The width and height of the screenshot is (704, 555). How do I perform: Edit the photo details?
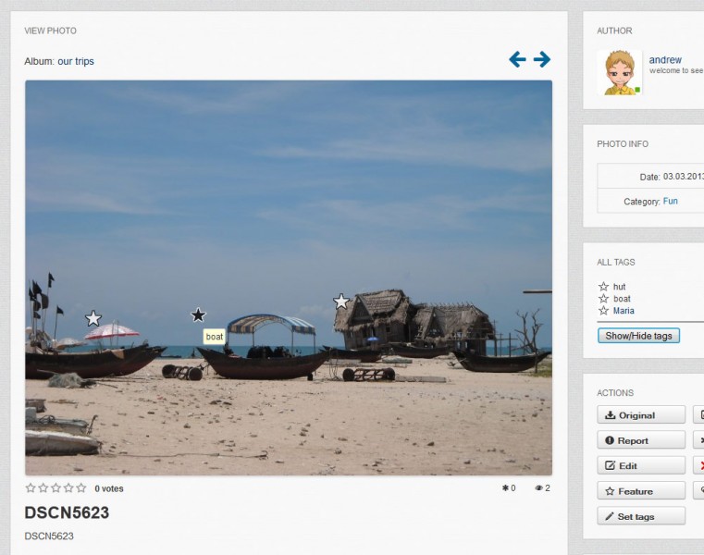(641, 465)
